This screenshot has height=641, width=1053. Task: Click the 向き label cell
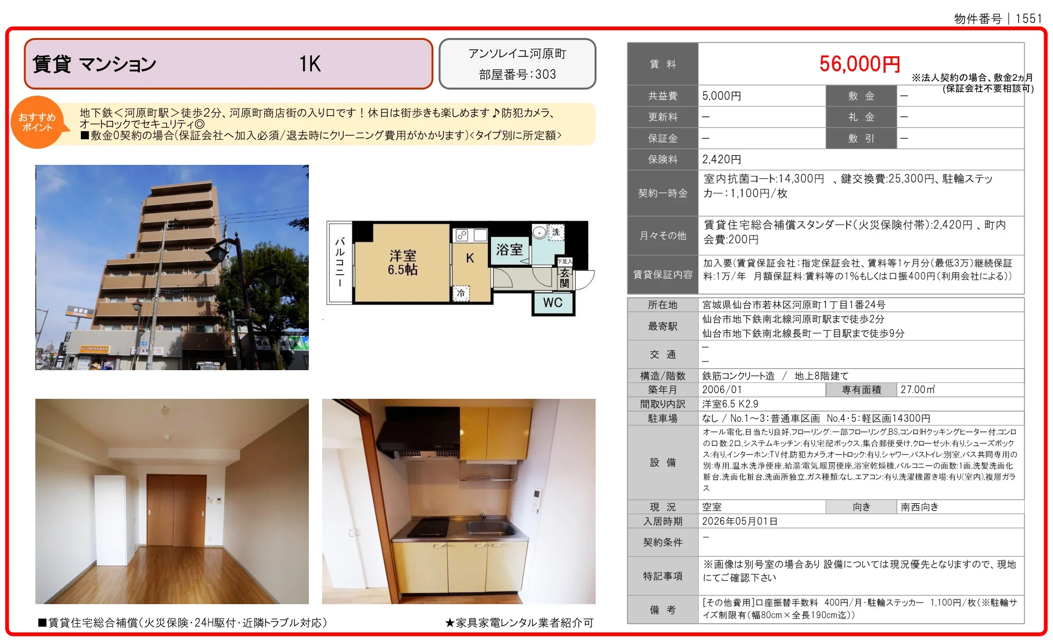(x=861, y=507)
